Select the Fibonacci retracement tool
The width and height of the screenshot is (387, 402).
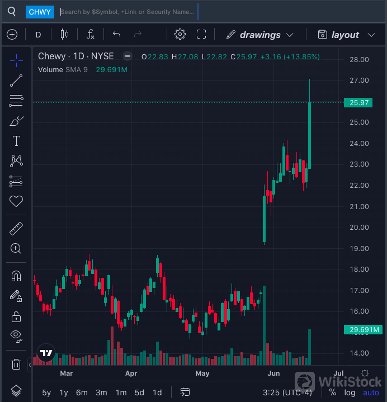(16, 101)
